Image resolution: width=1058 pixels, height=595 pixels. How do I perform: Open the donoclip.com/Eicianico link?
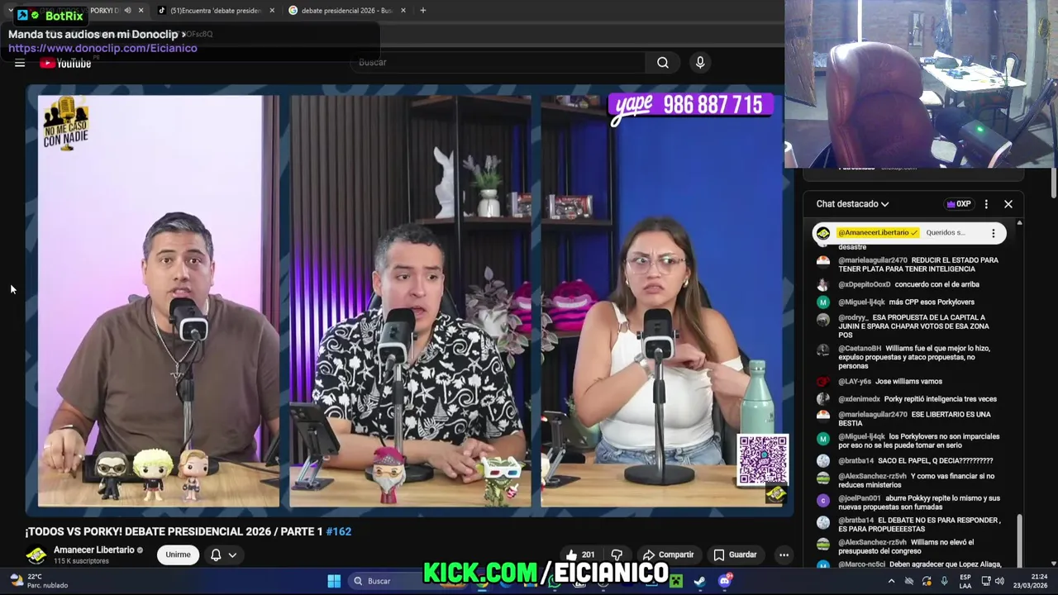tap(102, 48)
